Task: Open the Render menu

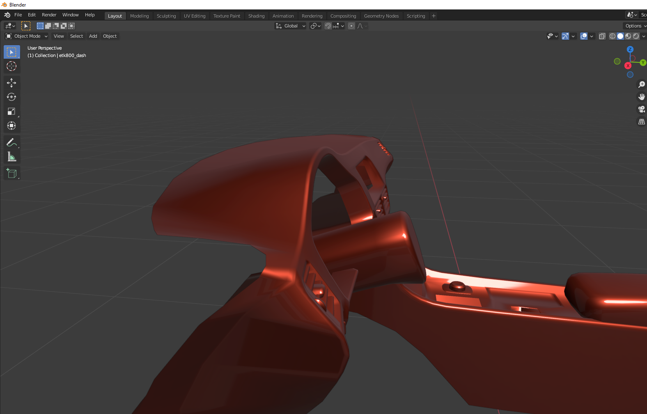Action: point(49,15)
